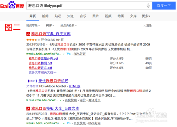Select the 音乐 tab
Image resolution: width=177 pixels, height=127 pixels.
(83, 16)
